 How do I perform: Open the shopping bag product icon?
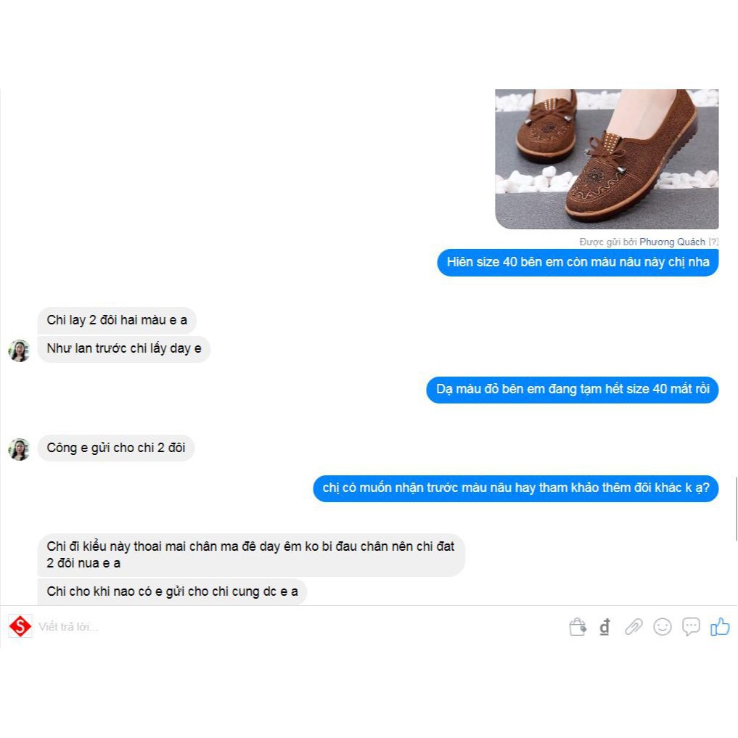578,626
